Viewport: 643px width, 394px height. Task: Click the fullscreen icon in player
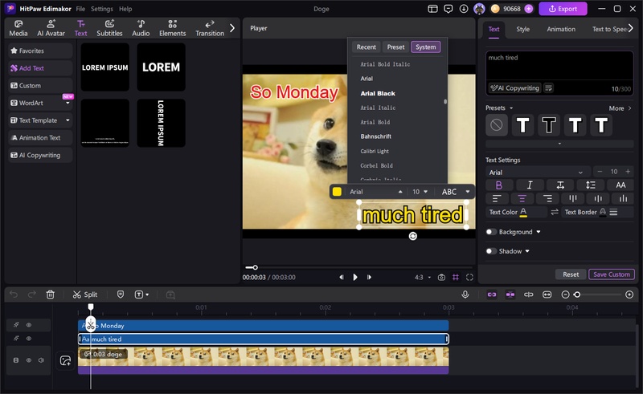tap(469, 278)
